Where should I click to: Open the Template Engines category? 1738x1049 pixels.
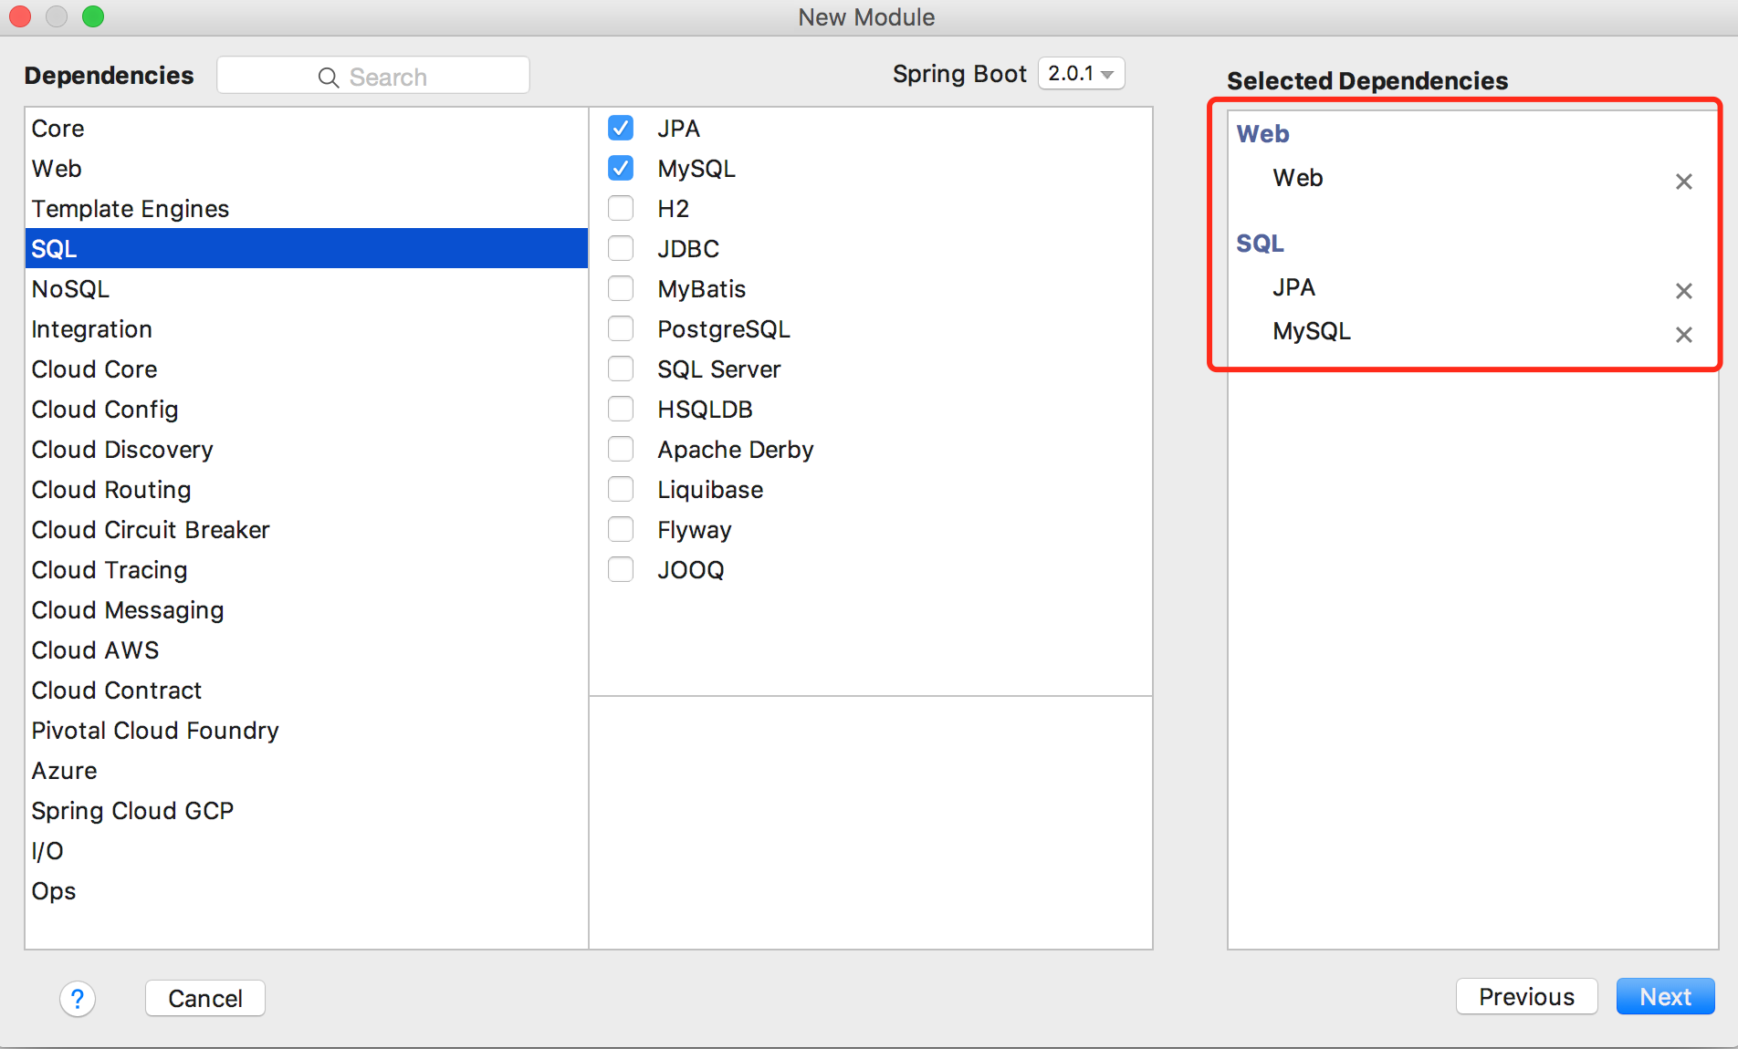[x=307, y=208]
